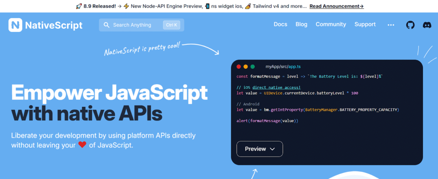Click the const formatMessage code line
Viewport: 438px width, 179px height.
coord(309,76)
